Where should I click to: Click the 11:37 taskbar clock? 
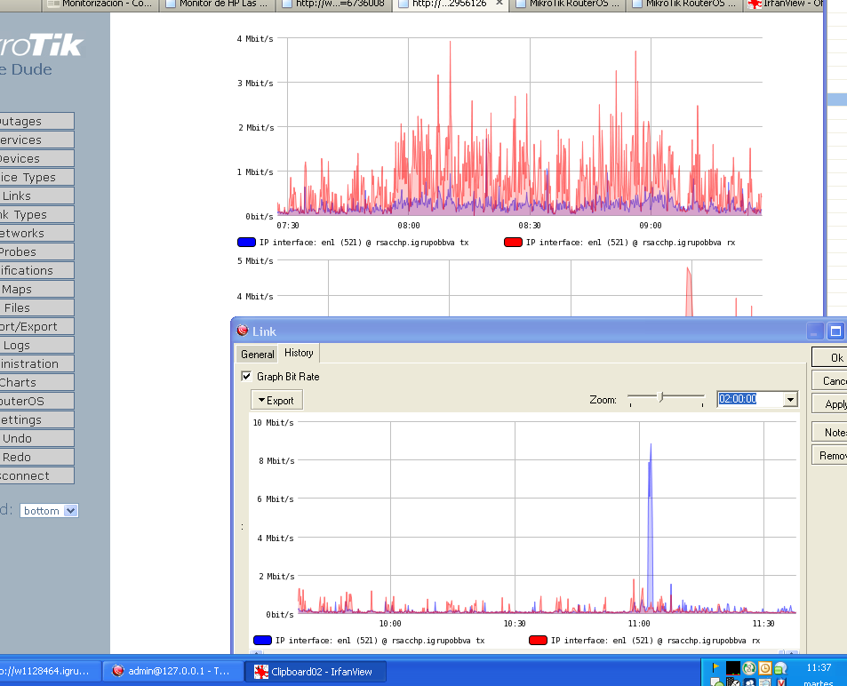coord(819,667)
